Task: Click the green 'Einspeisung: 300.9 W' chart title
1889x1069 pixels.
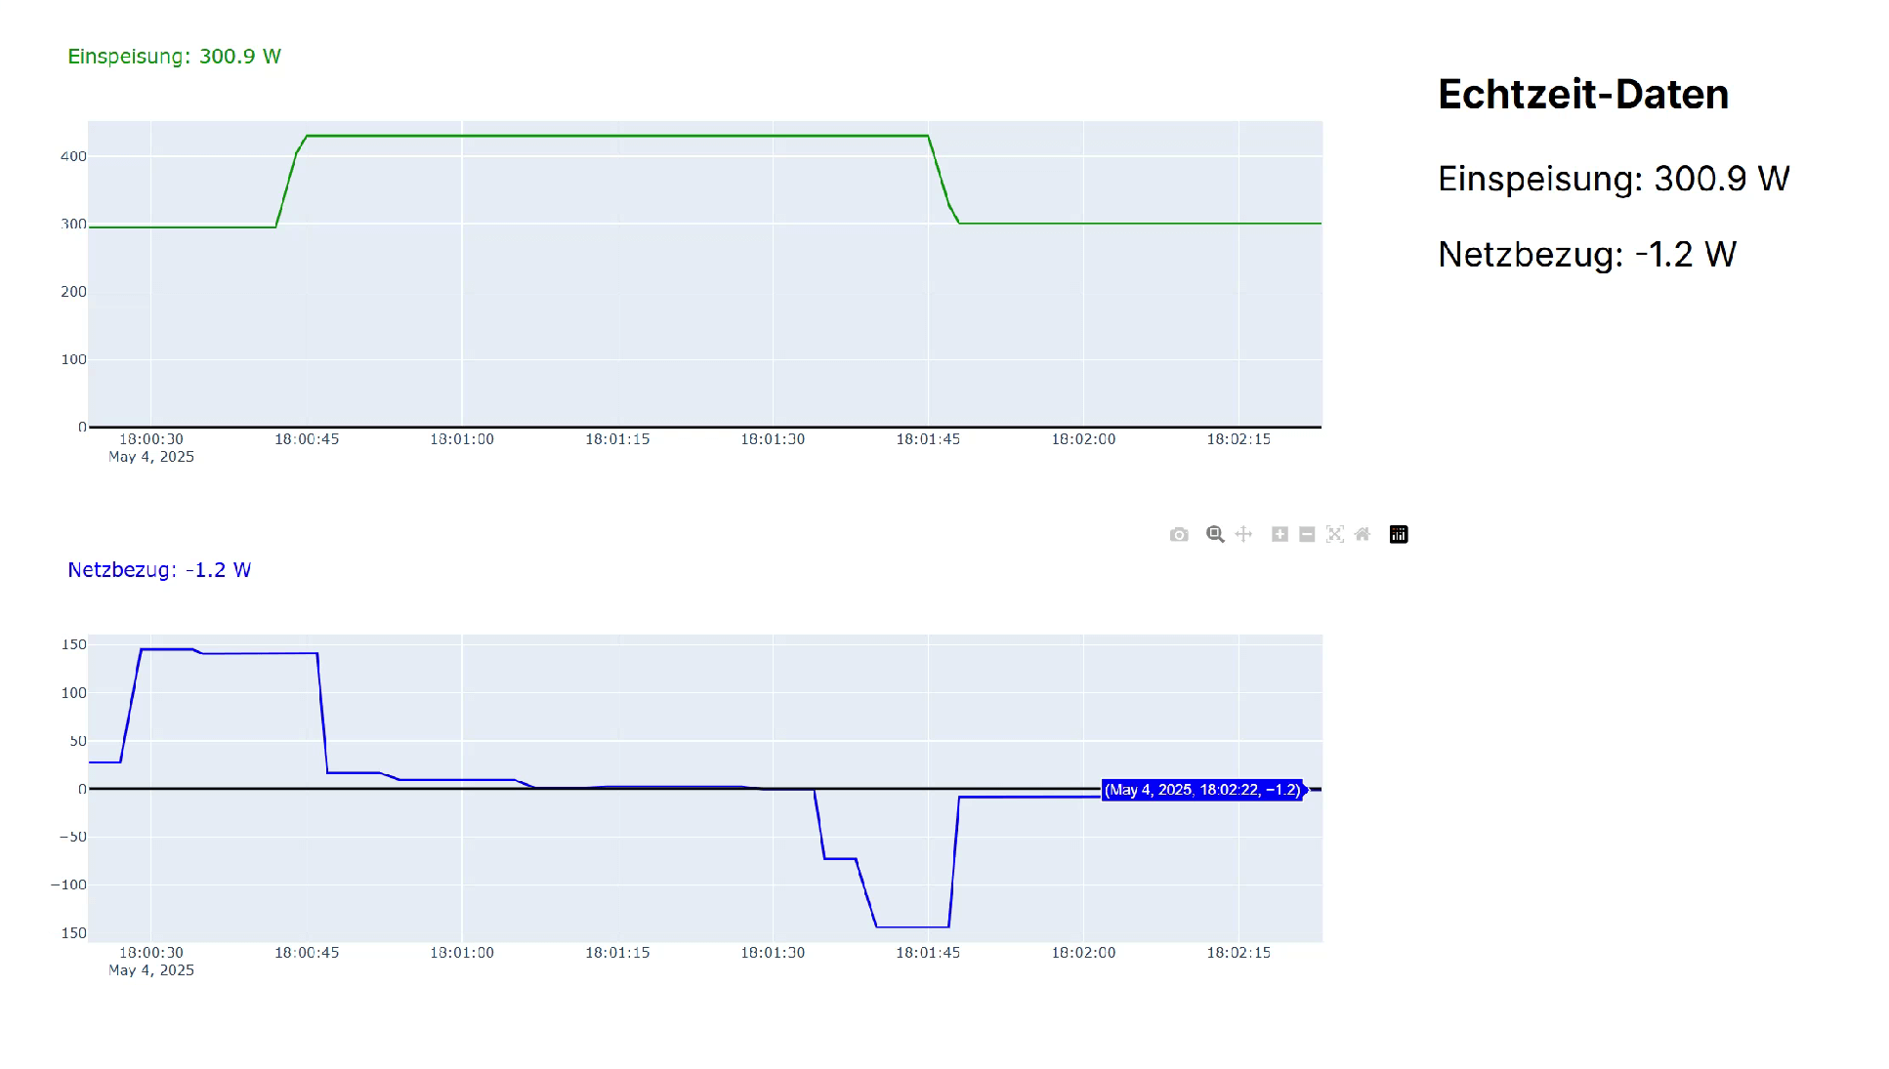Action: (x=174, y=57)
